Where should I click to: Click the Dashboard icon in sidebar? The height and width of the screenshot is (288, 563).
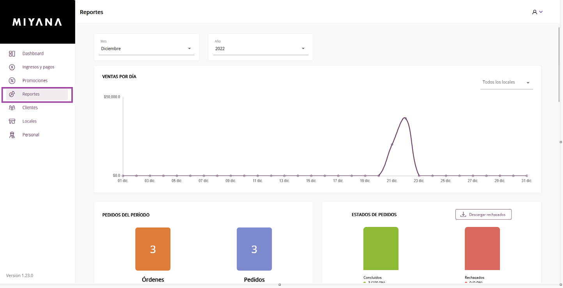(12, 54)
